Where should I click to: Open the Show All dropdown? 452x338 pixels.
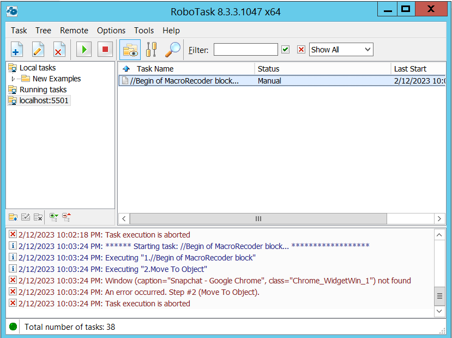click(x=341, y=50)
